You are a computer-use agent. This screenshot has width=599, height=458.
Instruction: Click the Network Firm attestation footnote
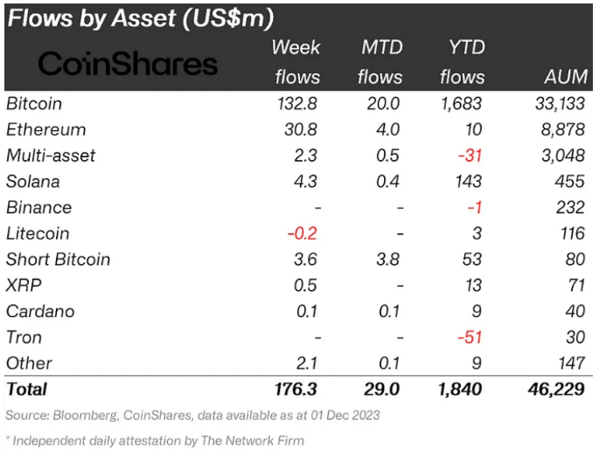[x=155, y=441]
